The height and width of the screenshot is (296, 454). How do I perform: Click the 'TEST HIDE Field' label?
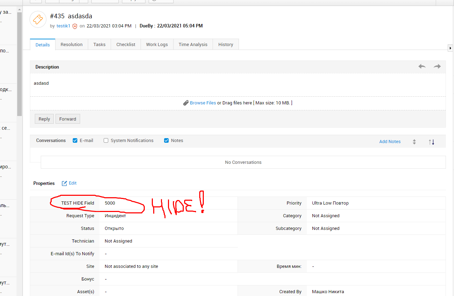click(78, 203)
